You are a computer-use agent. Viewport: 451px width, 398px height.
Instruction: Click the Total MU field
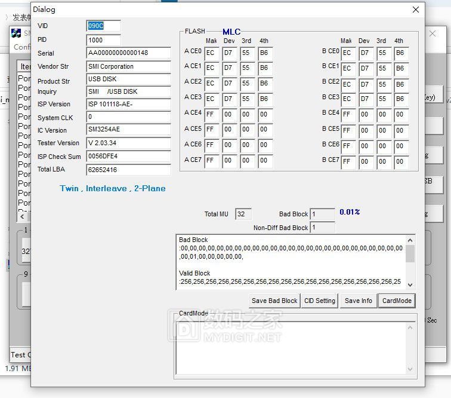243,214
